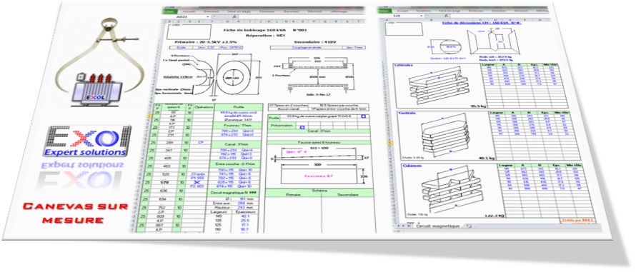Open Affichage tab in left Excel window

coord(339,11)
